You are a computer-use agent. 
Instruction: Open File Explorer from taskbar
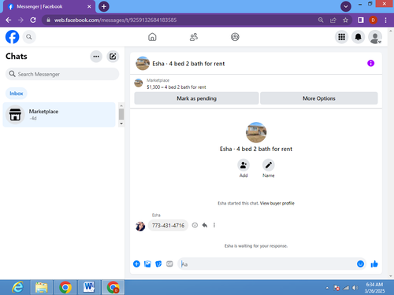click(42, 287)
